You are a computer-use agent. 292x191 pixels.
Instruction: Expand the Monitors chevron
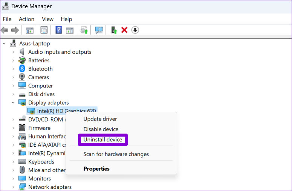(x=13, y=179)
